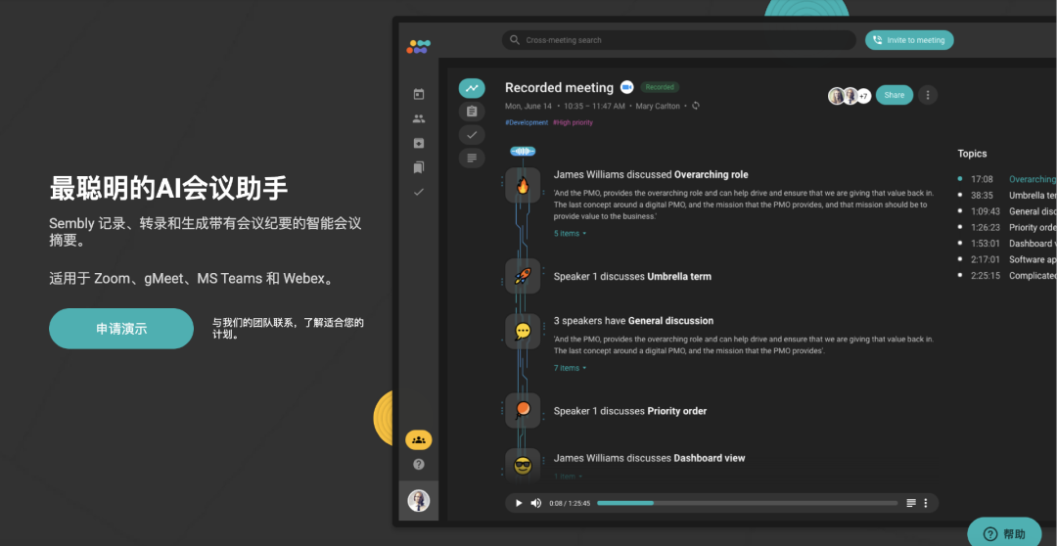Click the Share button
This screenshot has width=1057, height=546.
coord(895,95)
